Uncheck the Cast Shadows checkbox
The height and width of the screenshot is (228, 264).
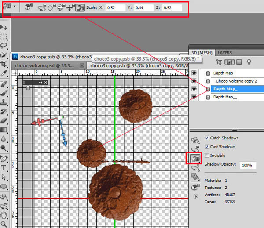207,147
